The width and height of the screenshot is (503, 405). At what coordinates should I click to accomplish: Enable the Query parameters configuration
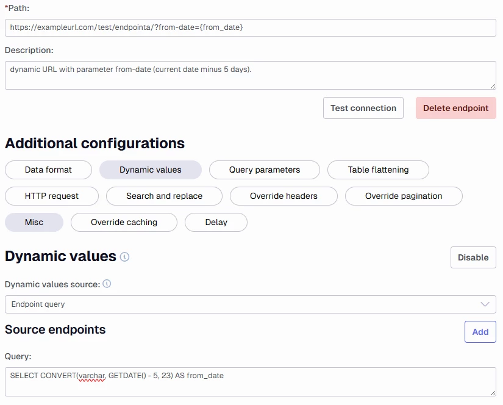pyautogui.click(x=264, y=170)
